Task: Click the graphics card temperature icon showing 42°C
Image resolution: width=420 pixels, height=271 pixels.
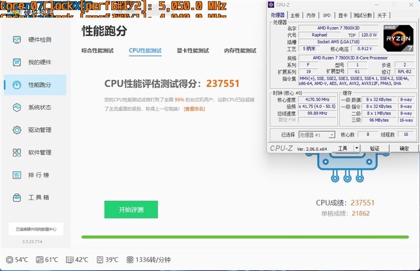Action: [x=70, y=259]
